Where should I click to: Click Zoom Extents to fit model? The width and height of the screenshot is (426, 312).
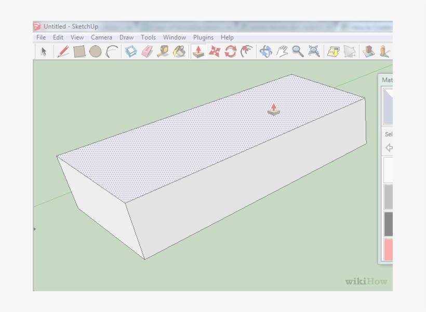pyautogui.click(x=314, y=51)
